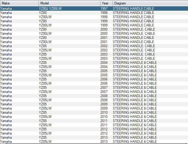Select the YZ85 model in the 2011 row
This screenshot has height=144, width=188.
[43, 121]
